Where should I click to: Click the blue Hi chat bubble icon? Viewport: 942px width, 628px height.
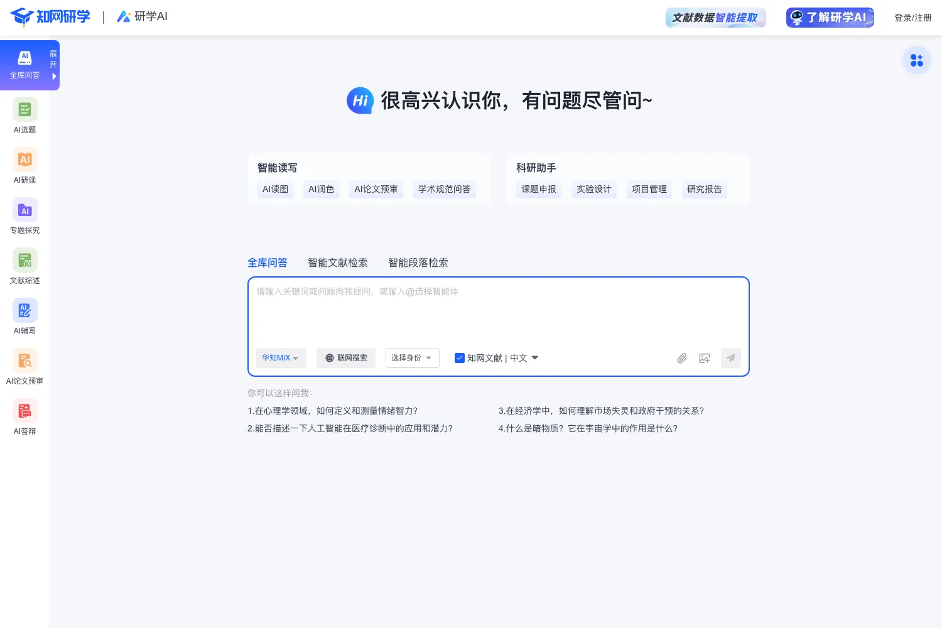pyautogui.click(x=360, y=100)
